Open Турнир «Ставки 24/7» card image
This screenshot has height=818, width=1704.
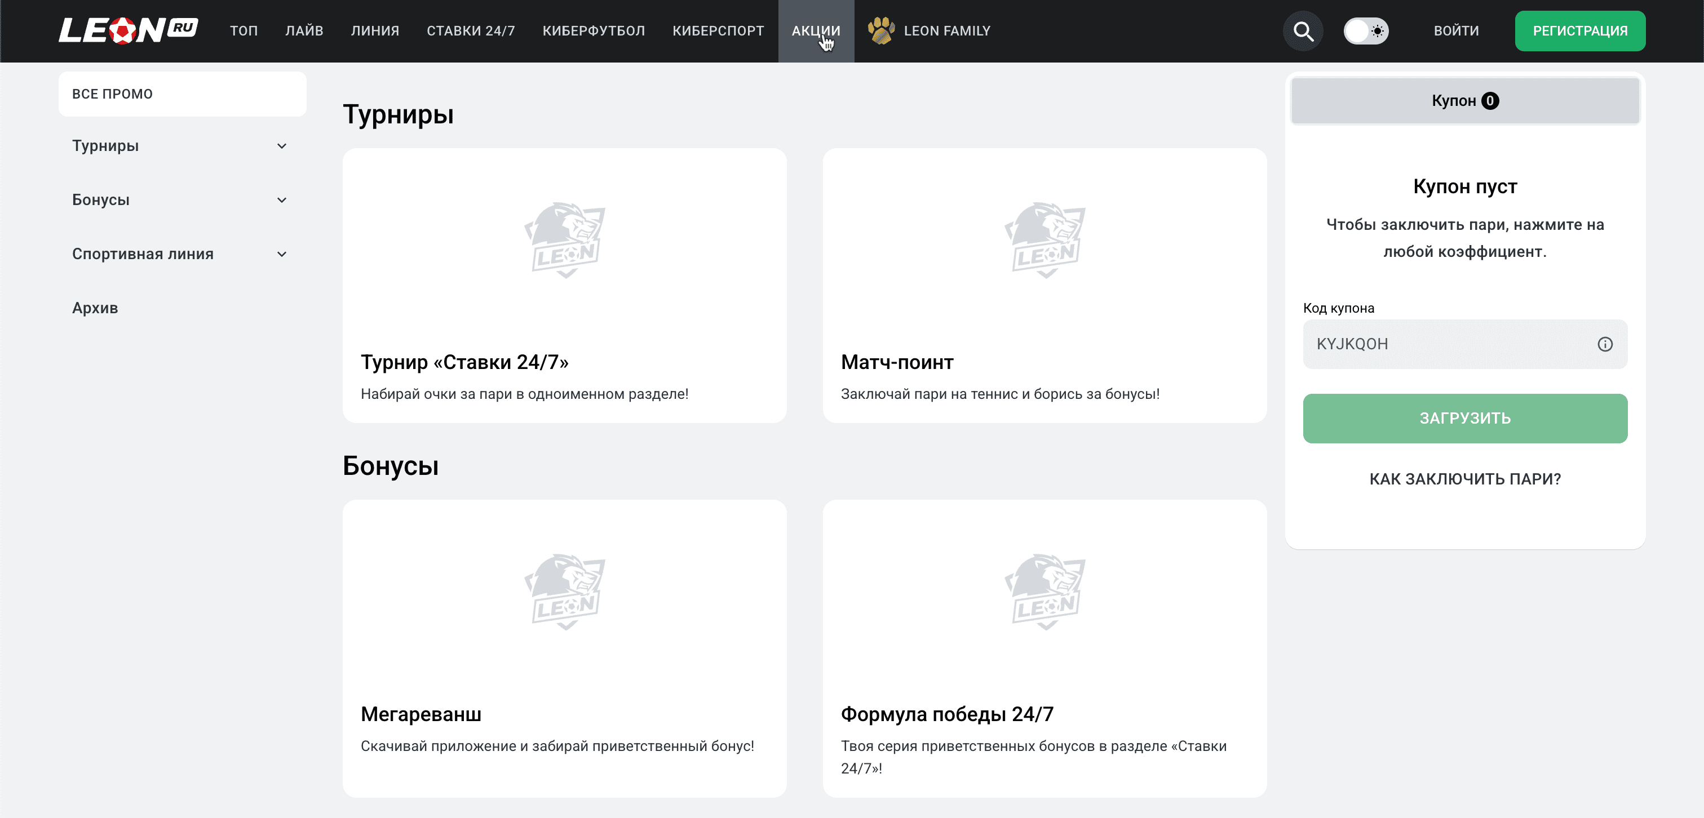564,240
